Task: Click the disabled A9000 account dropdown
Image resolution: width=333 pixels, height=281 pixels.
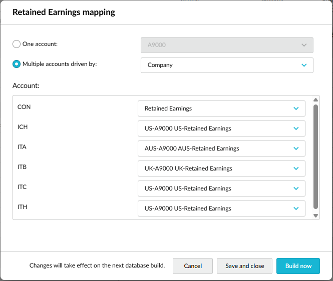Action: 226,45
